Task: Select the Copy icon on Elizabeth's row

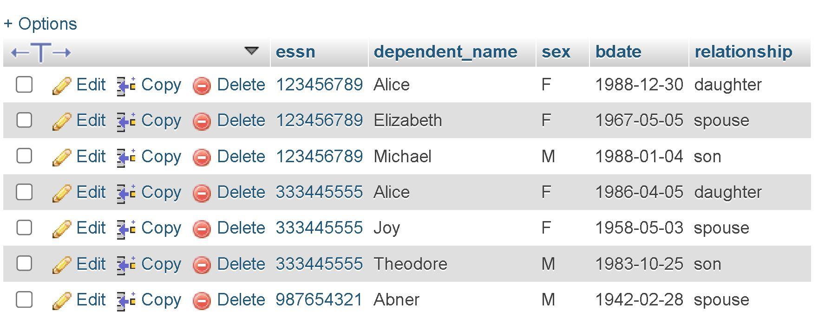Action: [x=124, y=121]
